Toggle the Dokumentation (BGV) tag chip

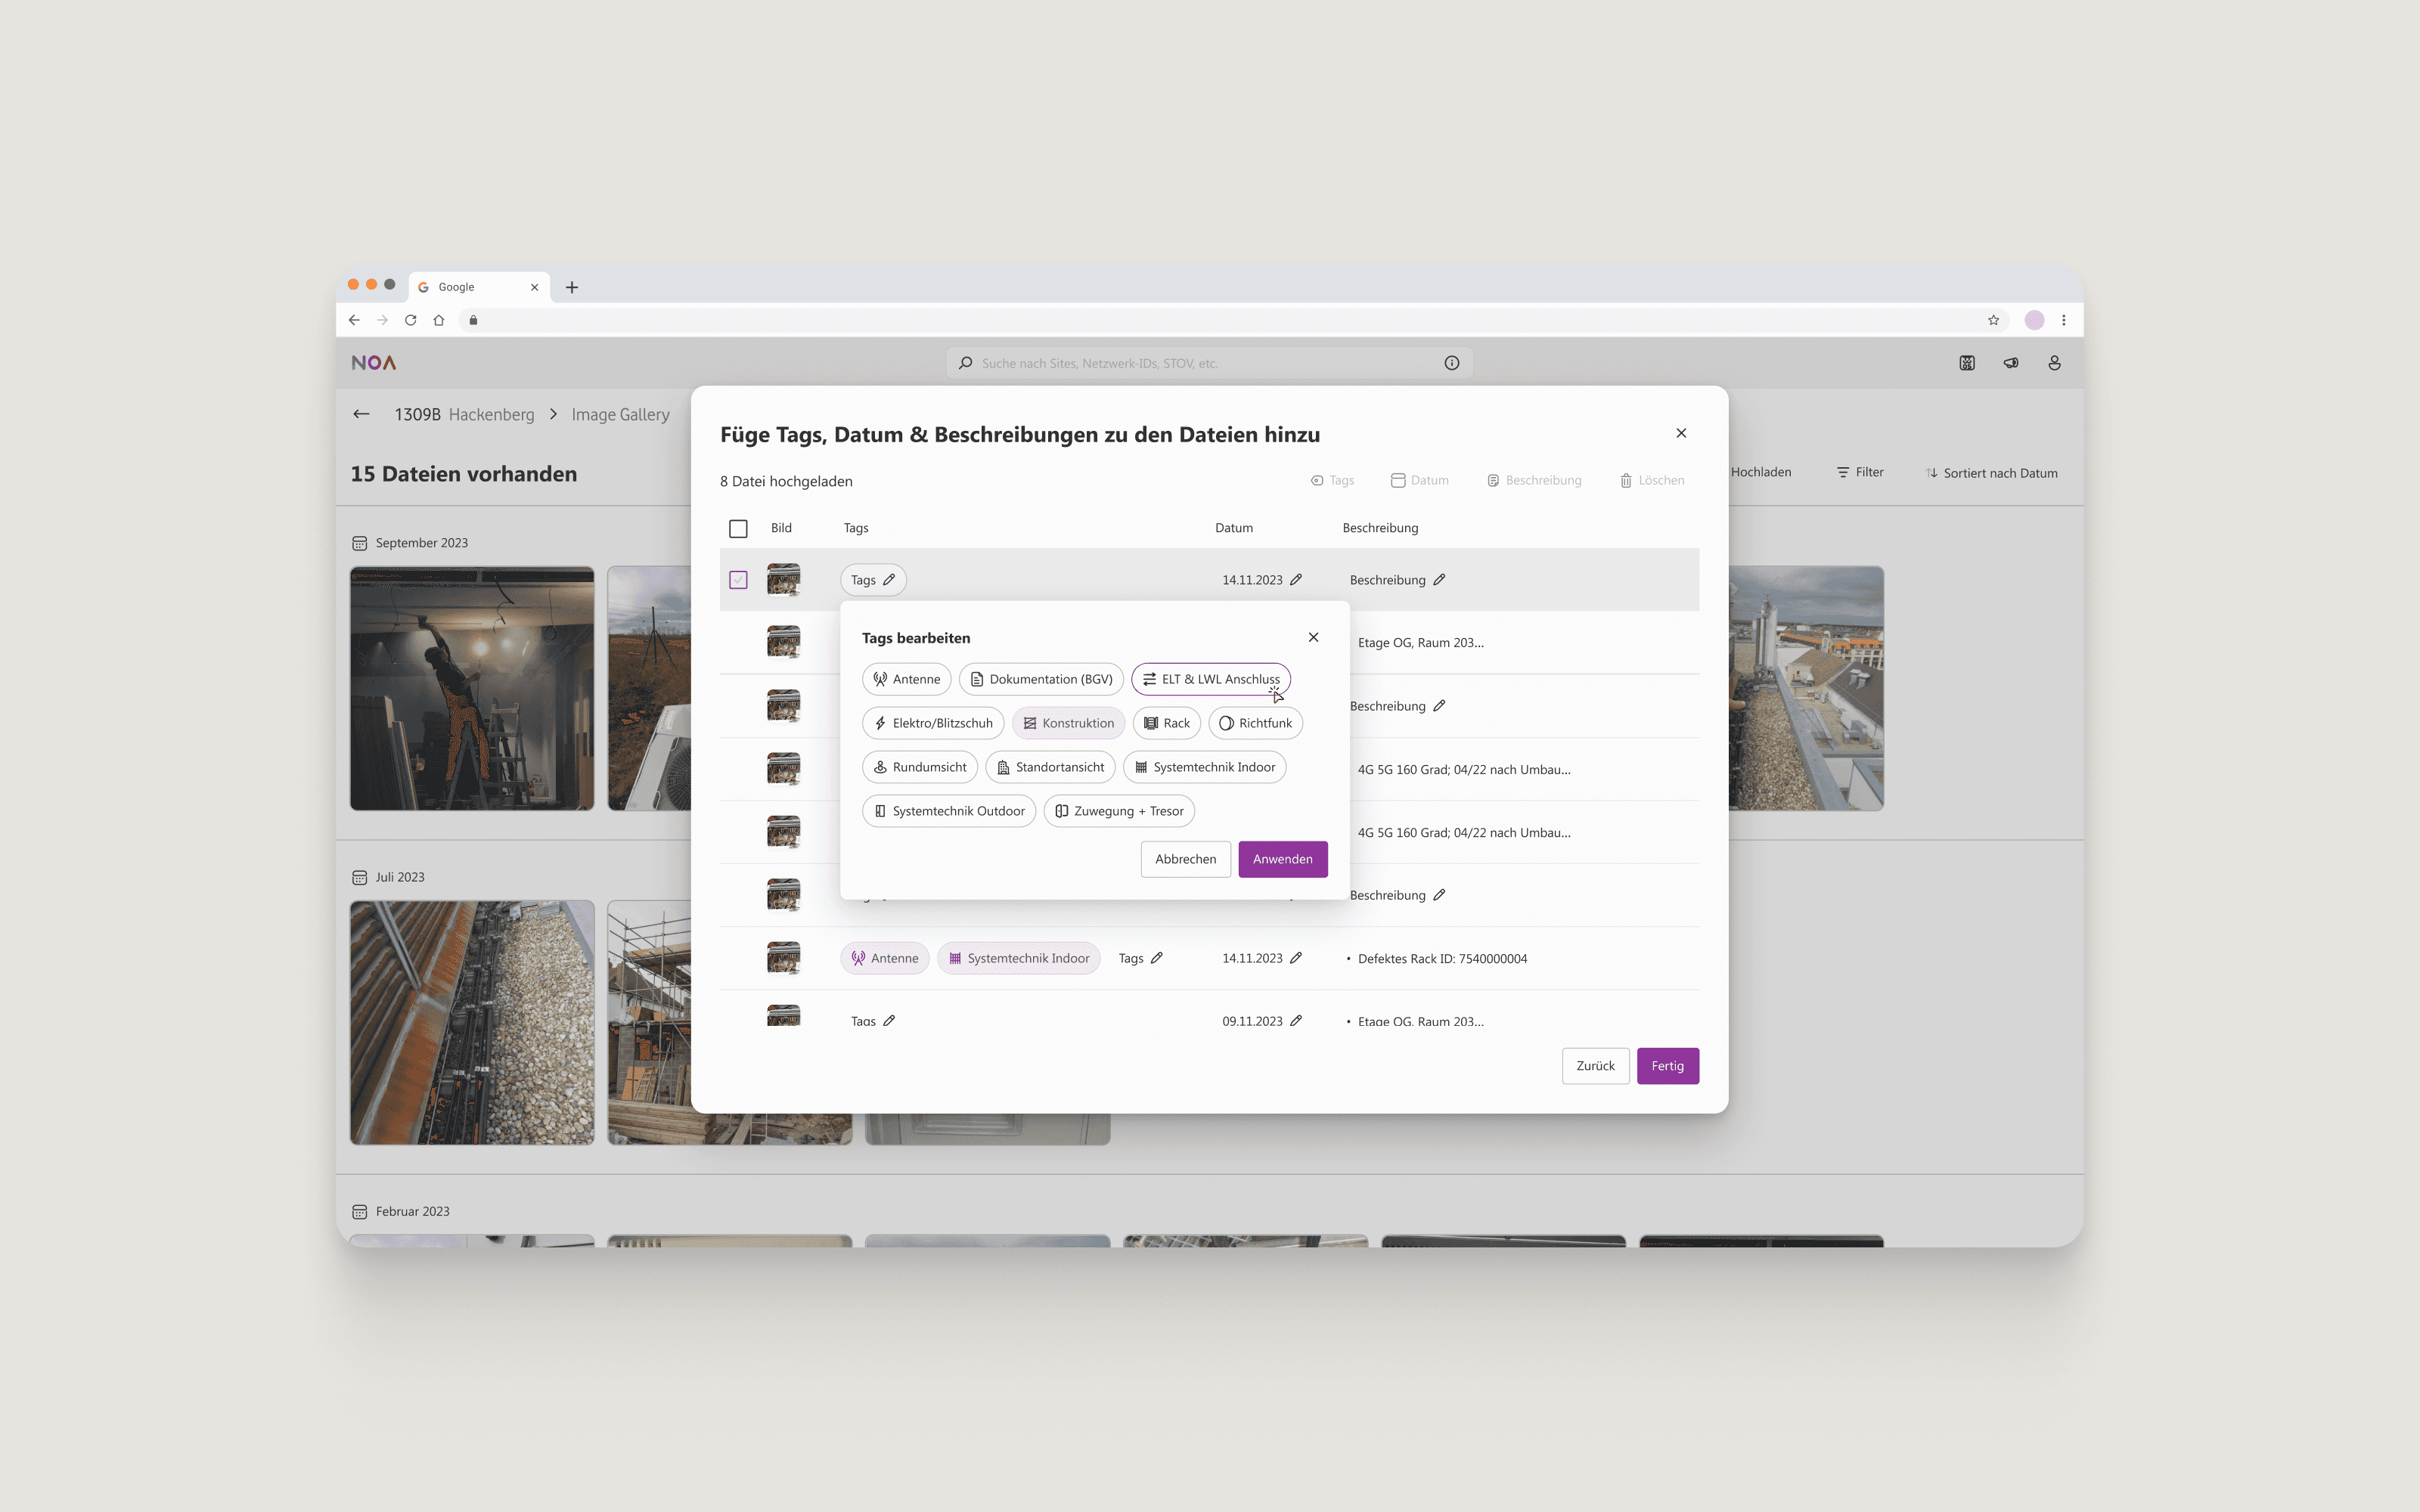(1041, 679)
